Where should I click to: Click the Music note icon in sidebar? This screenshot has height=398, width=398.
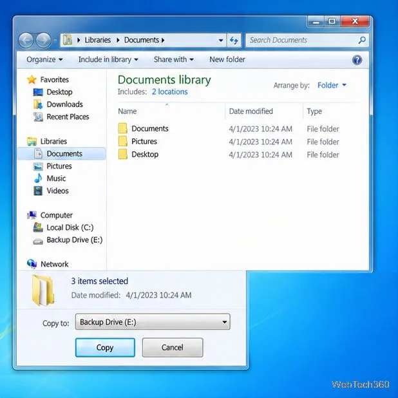(38, 178)
